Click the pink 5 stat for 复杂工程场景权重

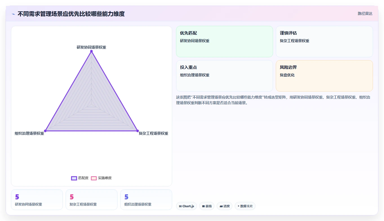click(72, 197)
